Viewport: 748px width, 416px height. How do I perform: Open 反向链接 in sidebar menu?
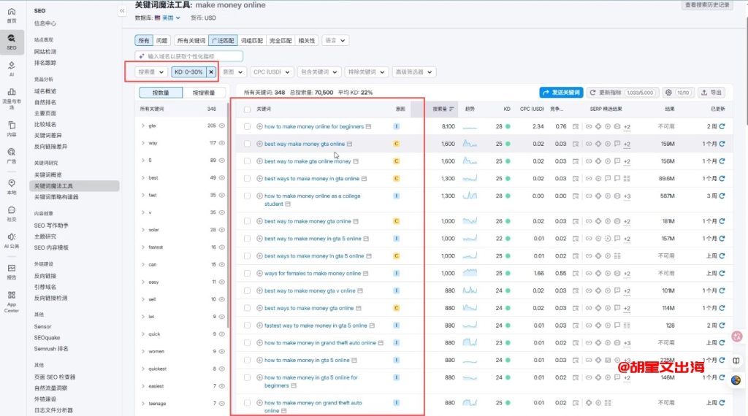[45, 276]
